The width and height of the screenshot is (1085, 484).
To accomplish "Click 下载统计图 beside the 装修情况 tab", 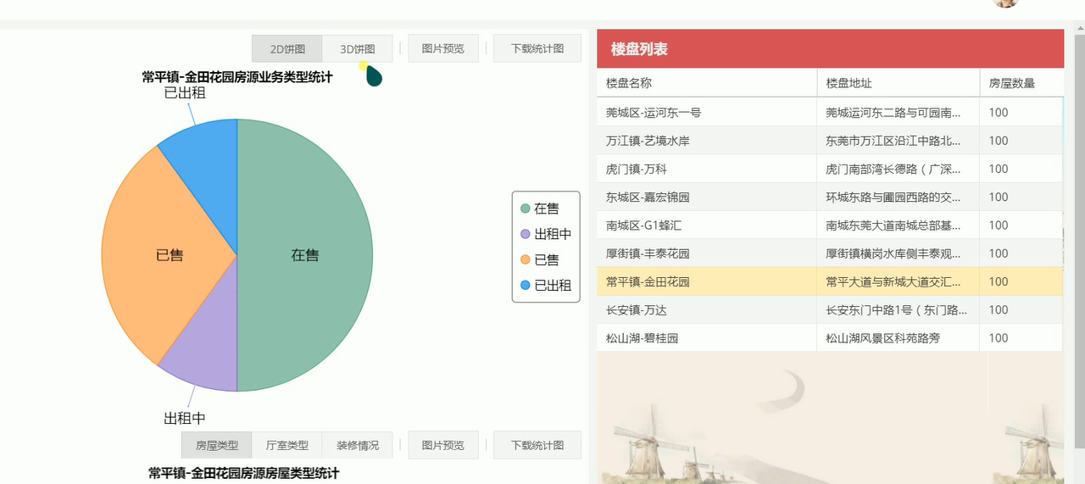I will [x=537, y=445].
